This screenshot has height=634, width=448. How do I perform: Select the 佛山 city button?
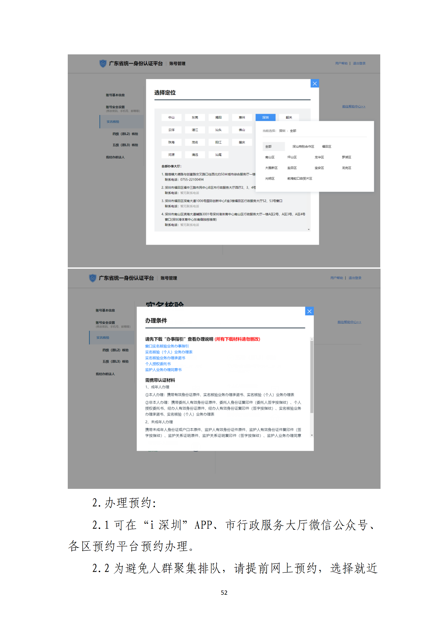(x=242, y=130)
